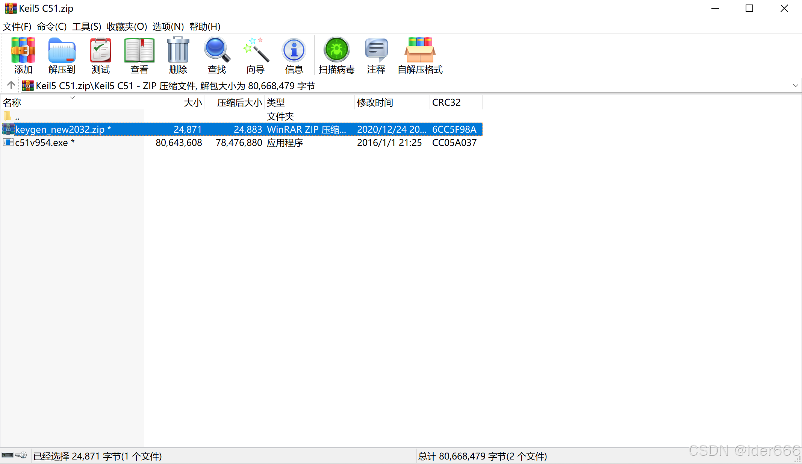802x464 pixels.
Task: Run the Test (测试) archive tool
Action: point(100,55)
